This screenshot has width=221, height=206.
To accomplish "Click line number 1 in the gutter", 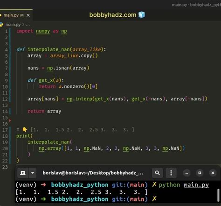I will (x=6, y=31).
